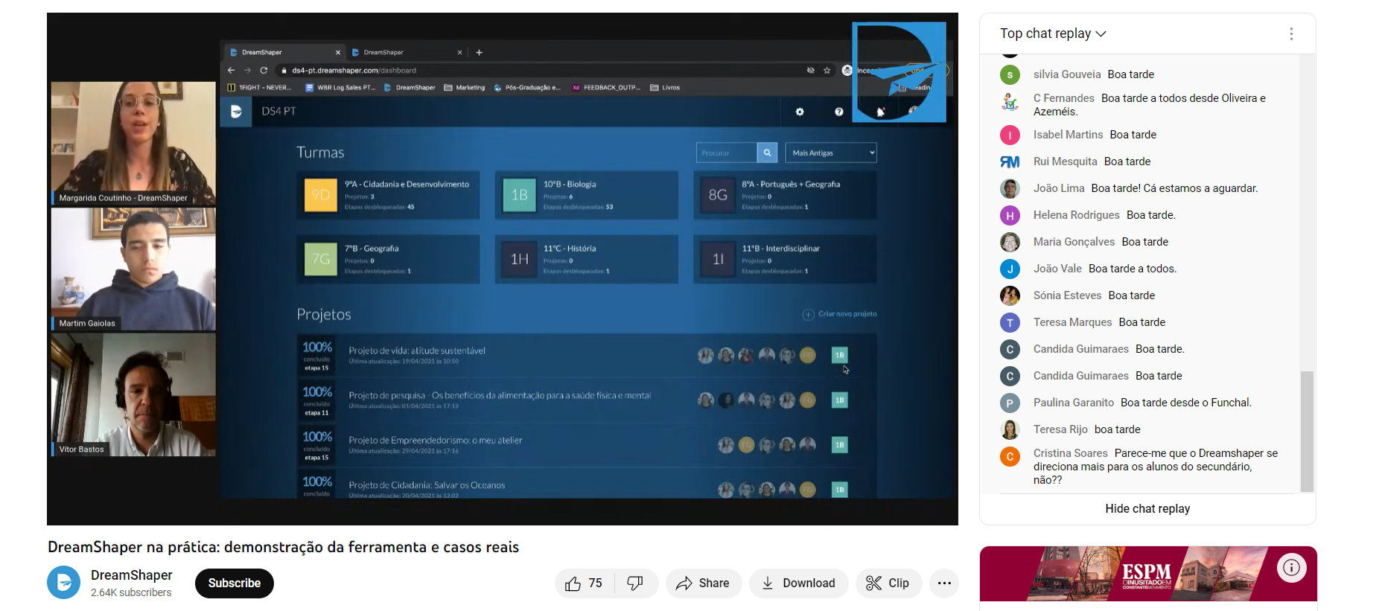This screenshot has width=1382, height=611.
Task: Click the info icon on the ESPM ad
Action: click(x=1292, y=568)
